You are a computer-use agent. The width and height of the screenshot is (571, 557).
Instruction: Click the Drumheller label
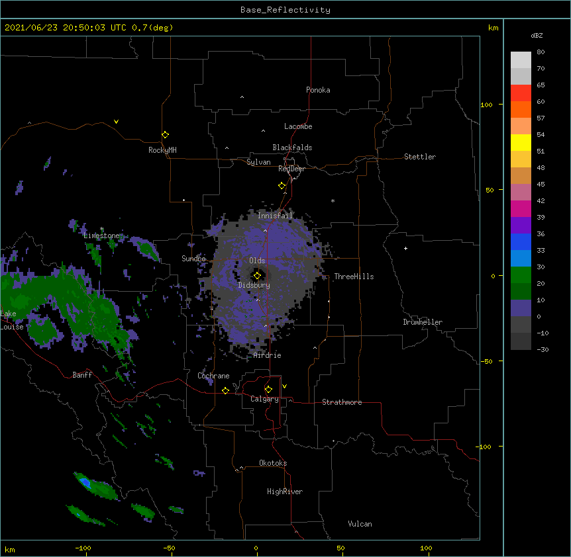423,322
